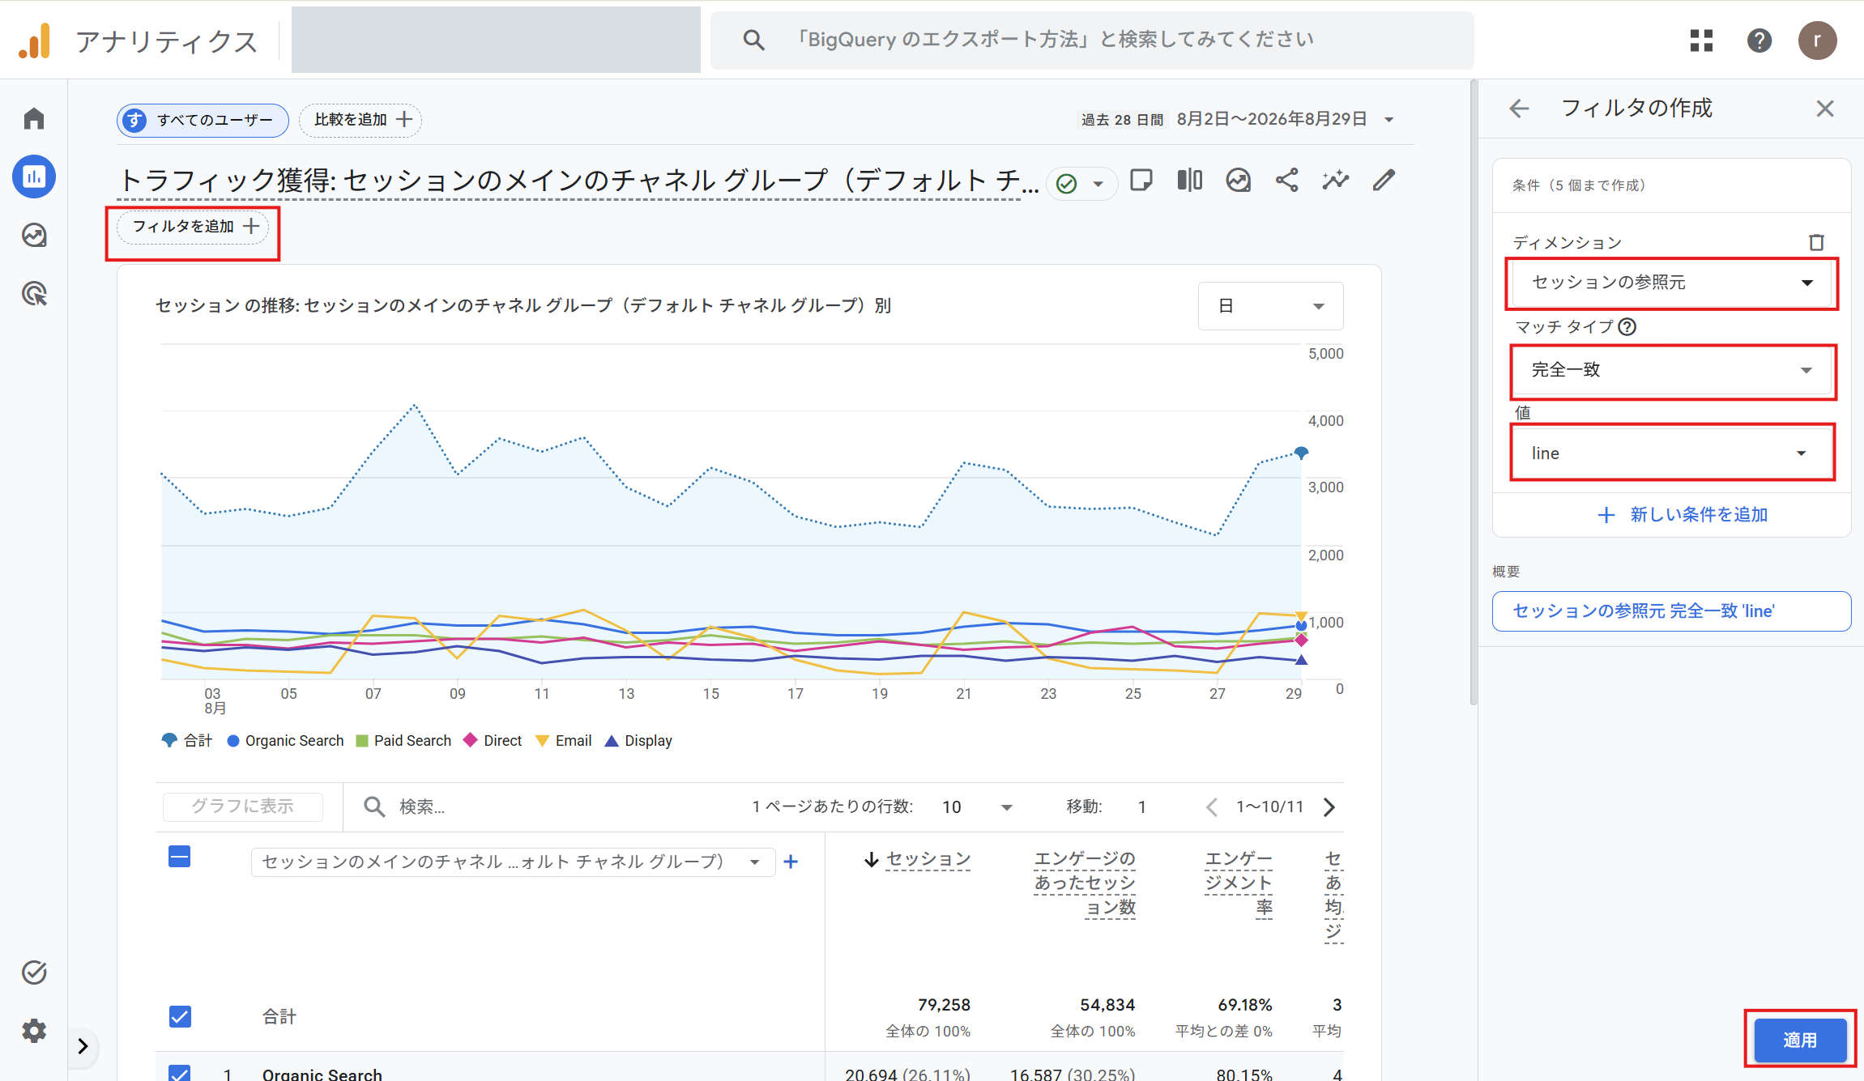The width and height of the screenshot is (1864, 1081).
Task: Close the filter creation panel
Action: (1825, 109)
